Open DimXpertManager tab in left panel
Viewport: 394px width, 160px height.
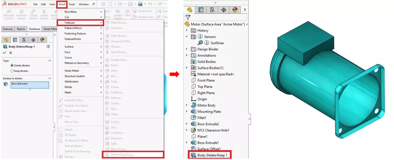[x=33, y=40]
